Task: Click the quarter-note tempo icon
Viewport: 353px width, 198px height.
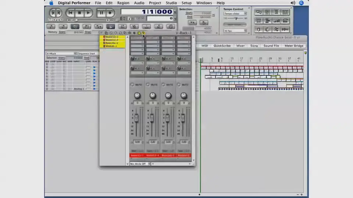Action: click(x=129, y=18)
